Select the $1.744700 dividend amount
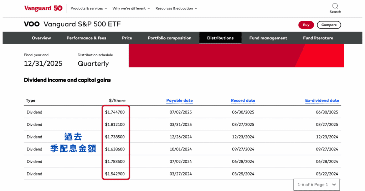Image resolution: width=365 pixels, height=191 pixels. [115, 112]
